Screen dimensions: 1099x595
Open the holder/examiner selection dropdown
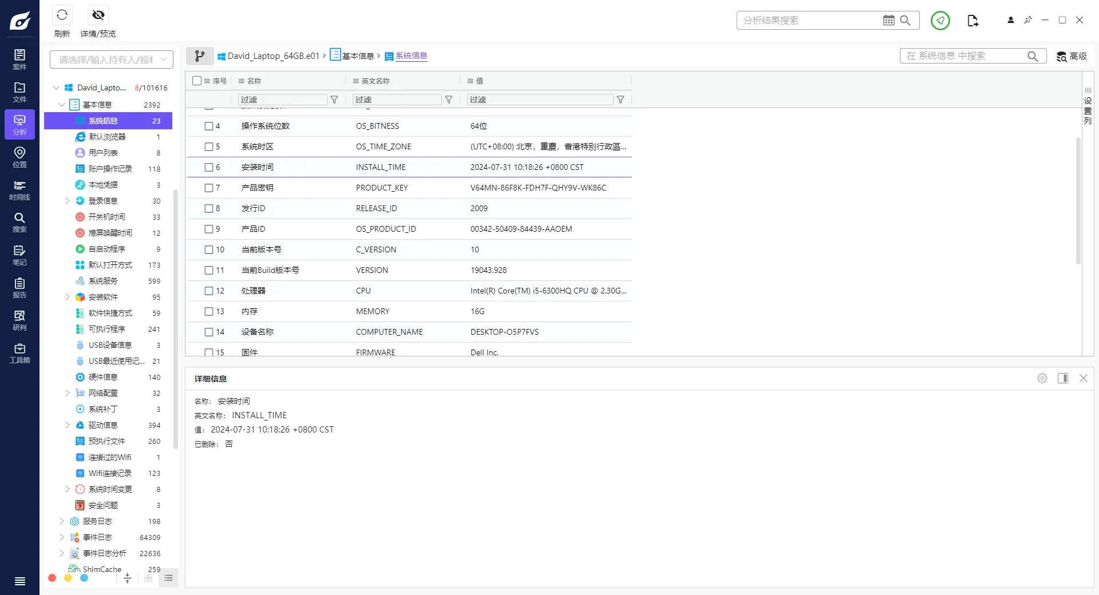[x=111, y=59]
